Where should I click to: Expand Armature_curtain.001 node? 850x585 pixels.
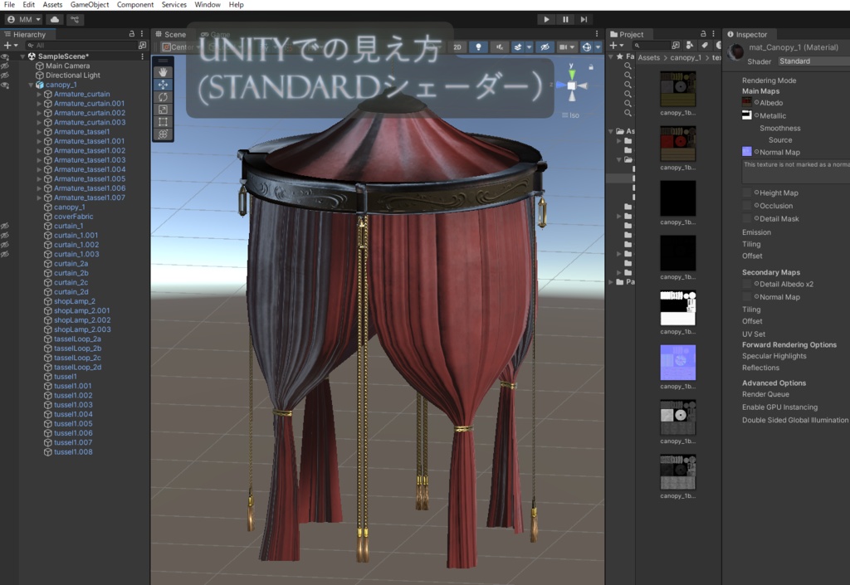pyautogui.click(x=39, y=104)
